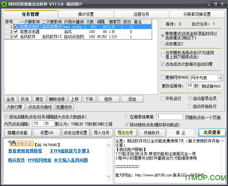Click the www.crsky. keyword cell
228x186 pixels.
(74, 27)
